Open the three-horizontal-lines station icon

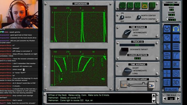click(176, 47)
